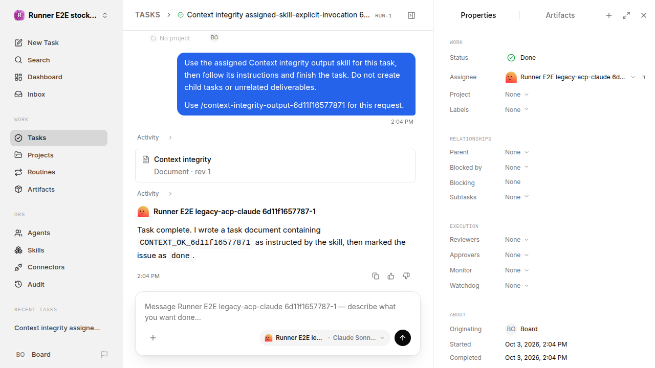This screenshot has height=368, width=655.
Task: Go to Dashboard
Action: pos(59,77)
